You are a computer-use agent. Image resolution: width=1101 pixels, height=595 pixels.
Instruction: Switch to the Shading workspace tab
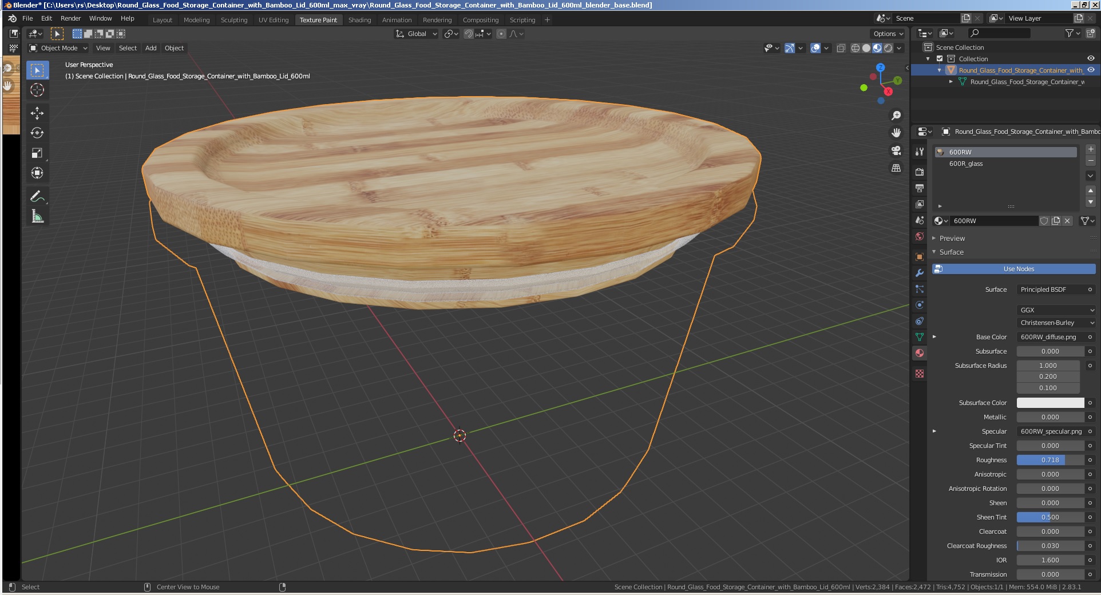coord(359,19)
